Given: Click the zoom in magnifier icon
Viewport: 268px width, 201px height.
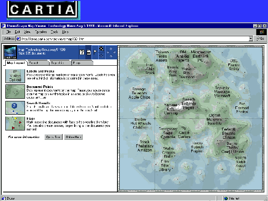Looking at the screenshot, I should point(102,48).
